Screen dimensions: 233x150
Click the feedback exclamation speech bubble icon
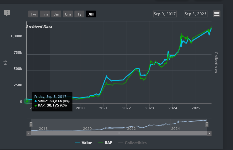click(7, 13)
